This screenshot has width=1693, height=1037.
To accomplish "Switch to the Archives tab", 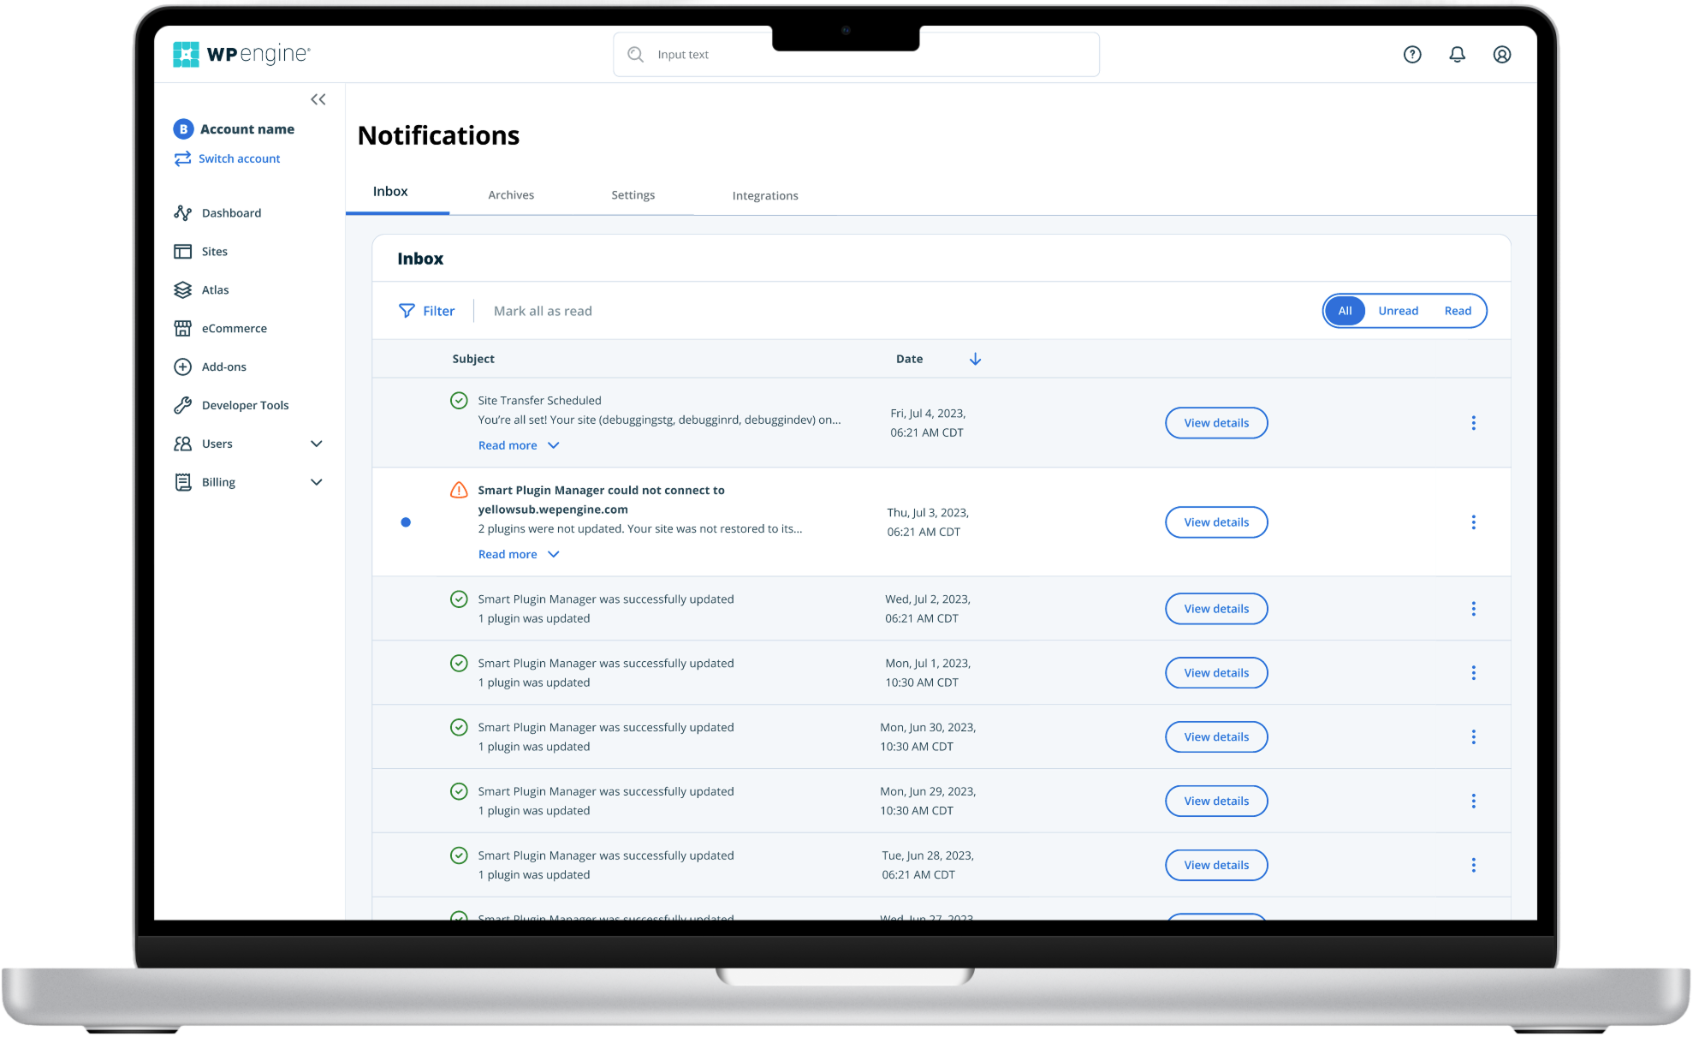I will pyautogui.click(x=511, y=194).
